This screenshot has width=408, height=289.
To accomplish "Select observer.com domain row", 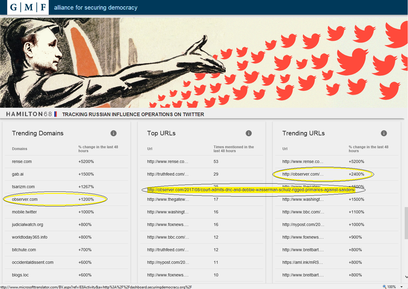I will pos(66,199).
